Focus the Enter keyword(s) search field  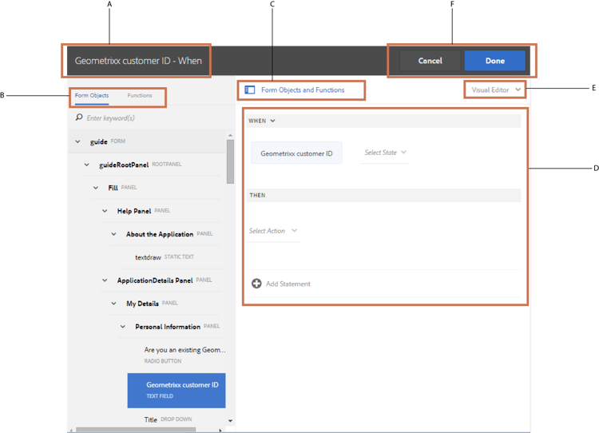153,117
